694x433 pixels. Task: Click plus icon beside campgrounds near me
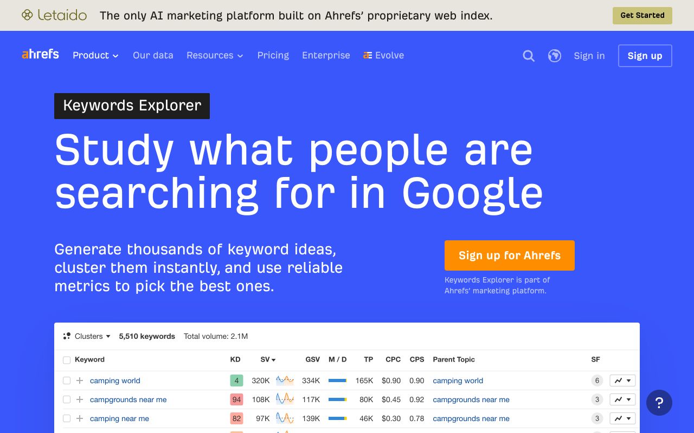click(x=80, y=399)
